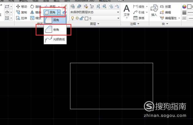Select the Stretch (拉伸) tool
Image resolution: width=193 pixels, height=125 pixels.
point(21,18)
